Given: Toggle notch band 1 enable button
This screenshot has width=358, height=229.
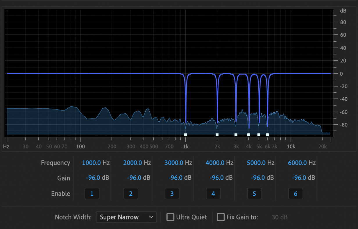Looking at the screenshot, I should tap(92, 194).
